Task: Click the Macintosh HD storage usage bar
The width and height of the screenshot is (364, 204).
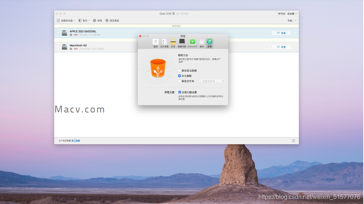Action: tap(76, 49)
